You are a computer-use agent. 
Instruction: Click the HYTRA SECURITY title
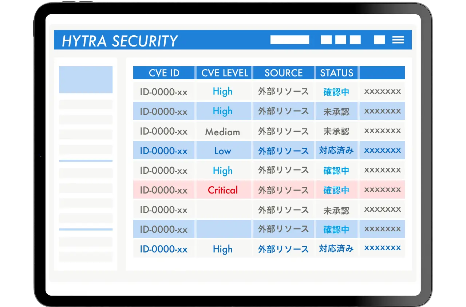[x=120, y=41]
